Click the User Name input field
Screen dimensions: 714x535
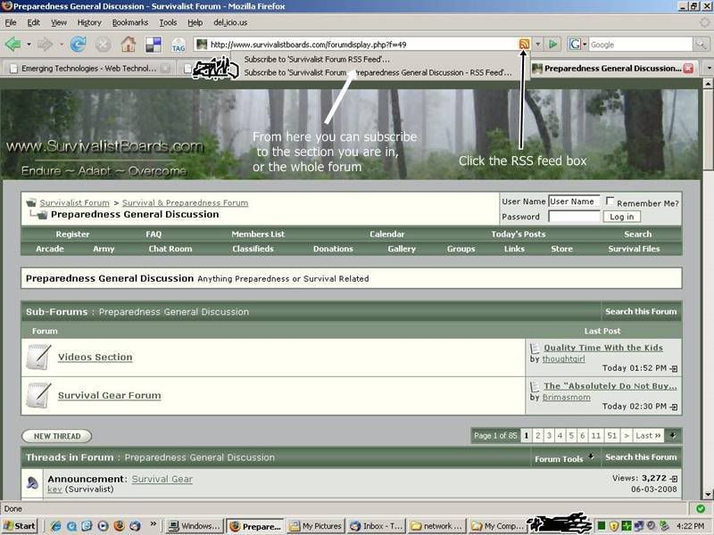point(574,202)
